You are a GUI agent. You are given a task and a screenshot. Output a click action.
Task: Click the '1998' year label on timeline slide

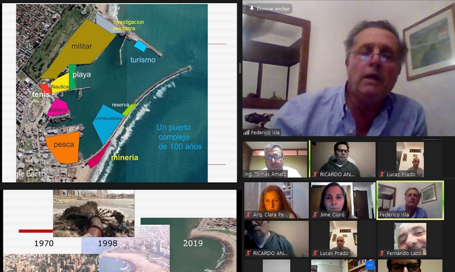(107, 243)
